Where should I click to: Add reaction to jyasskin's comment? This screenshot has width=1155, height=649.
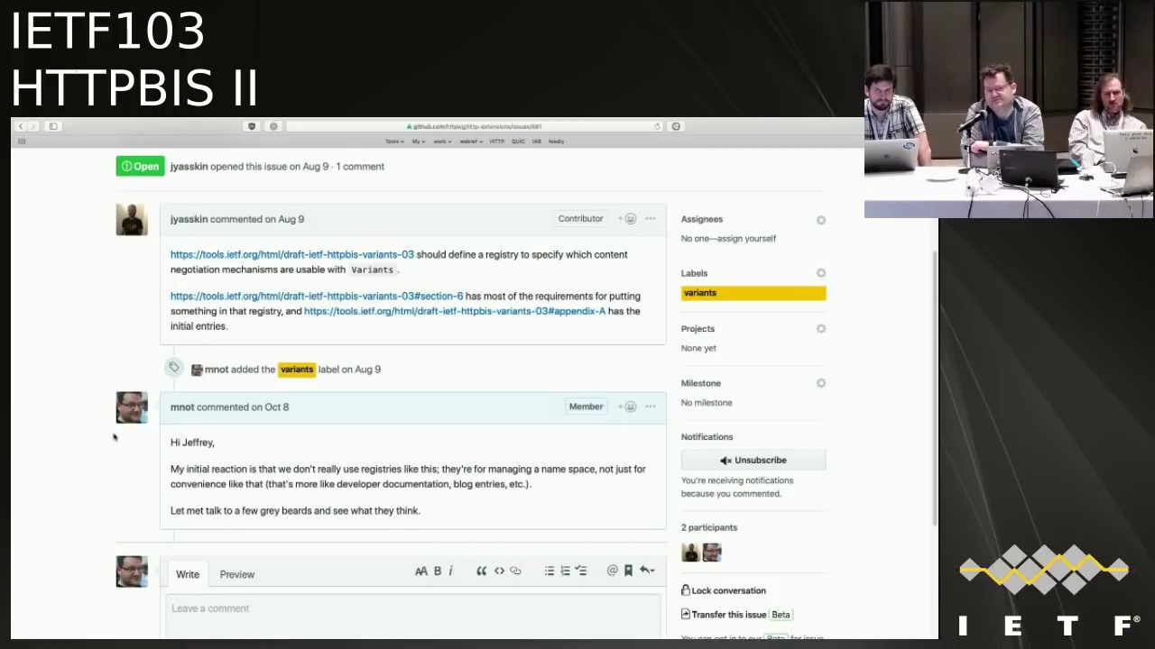(628, 219)
